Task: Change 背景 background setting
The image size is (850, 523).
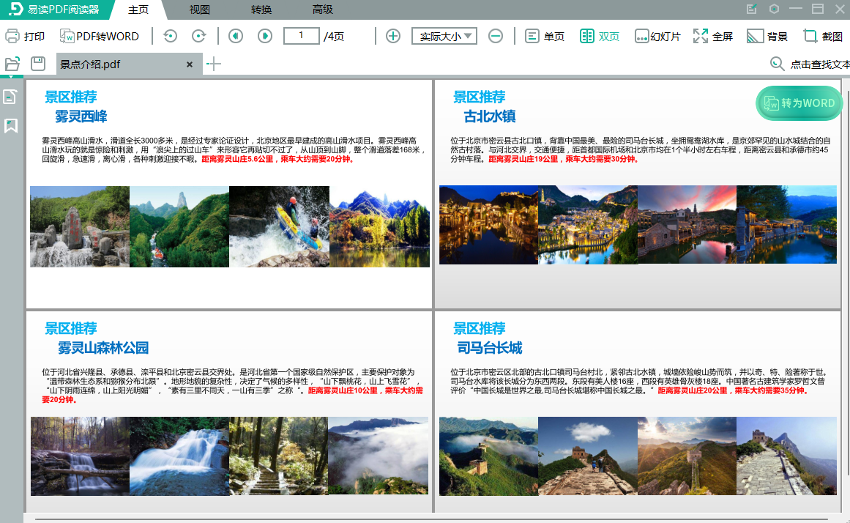Action: (x=767, y=37)
